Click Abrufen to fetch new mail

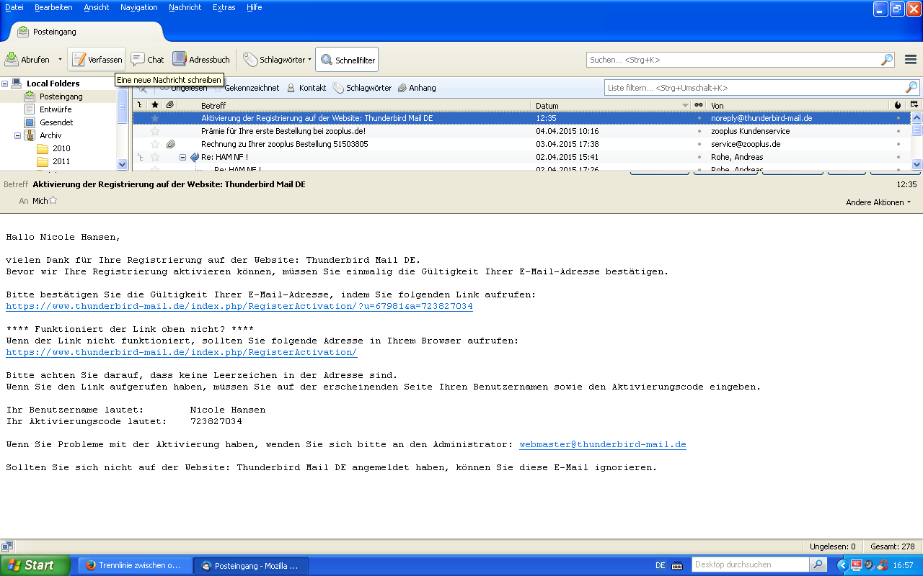(27, 60)
